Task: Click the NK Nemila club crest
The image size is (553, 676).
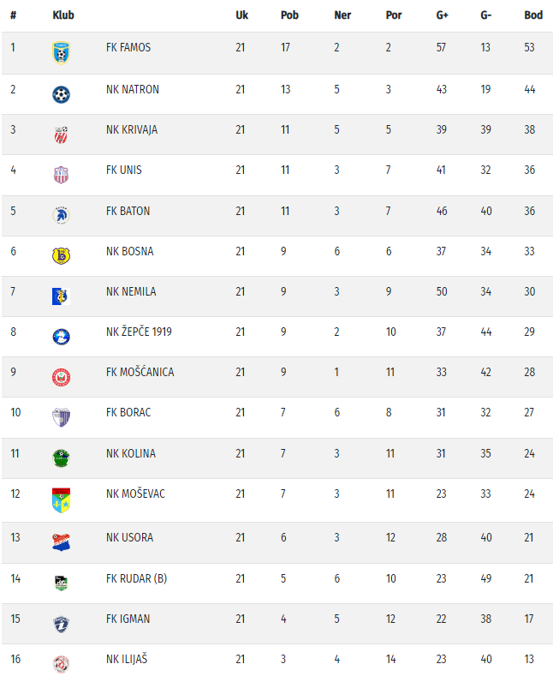Action: tap(61, 296)
